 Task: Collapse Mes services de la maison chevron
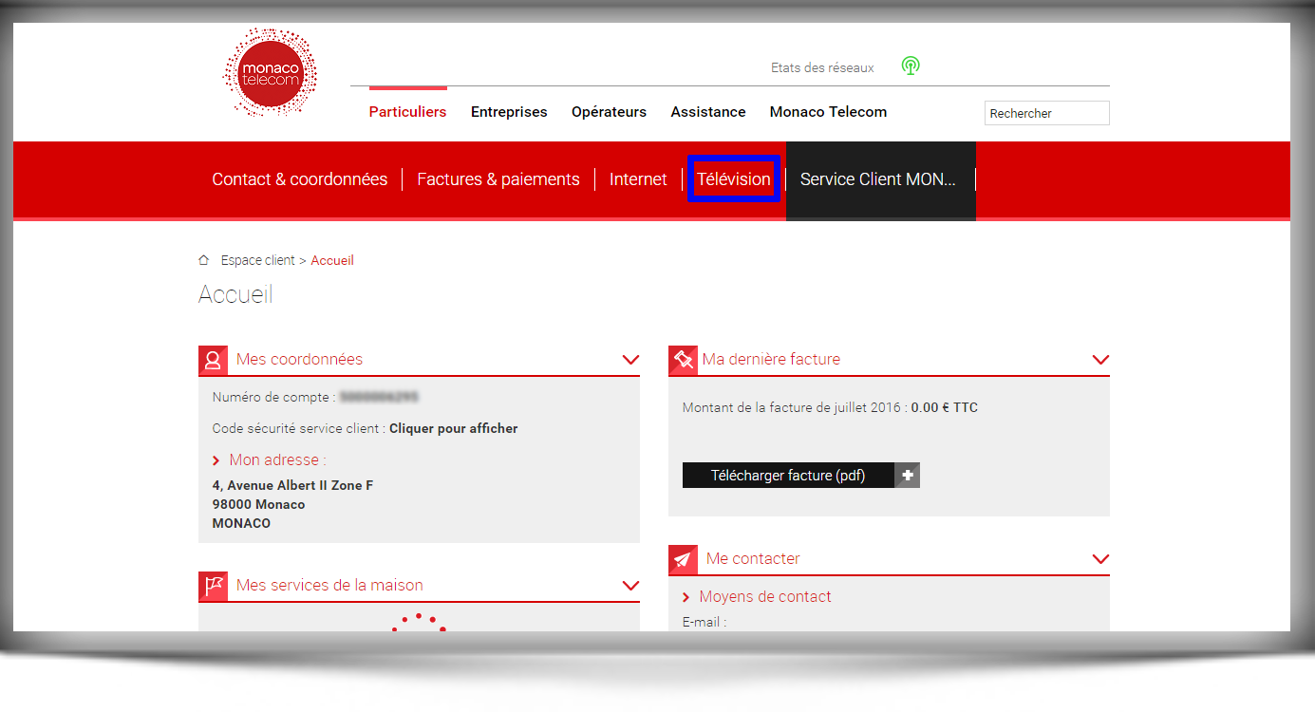tap(630, 586)
